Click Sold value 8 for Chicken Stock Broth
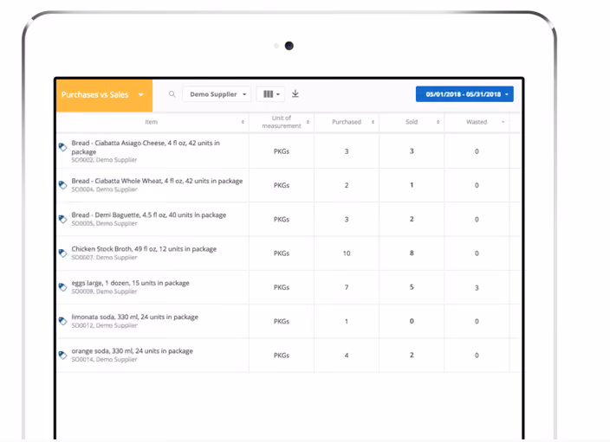The height and width of the screenshot is (442, 610). pos(412,253)
